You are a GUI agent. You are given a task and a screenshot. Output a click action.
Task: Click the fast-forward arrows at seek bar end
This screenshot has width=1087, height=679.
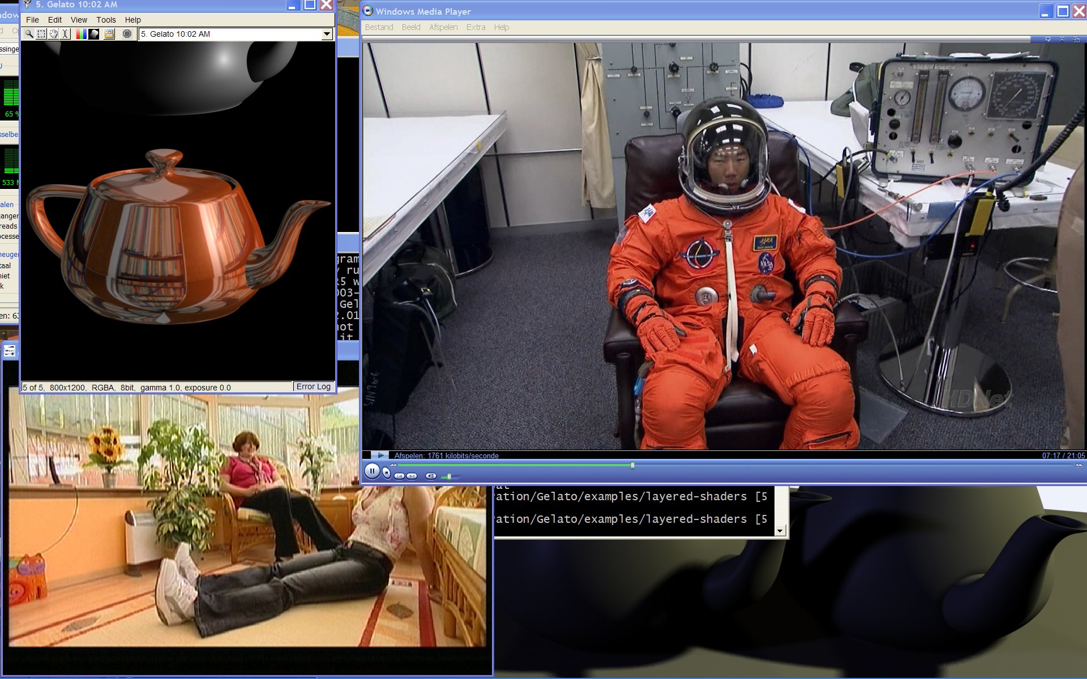point(1079,465)
